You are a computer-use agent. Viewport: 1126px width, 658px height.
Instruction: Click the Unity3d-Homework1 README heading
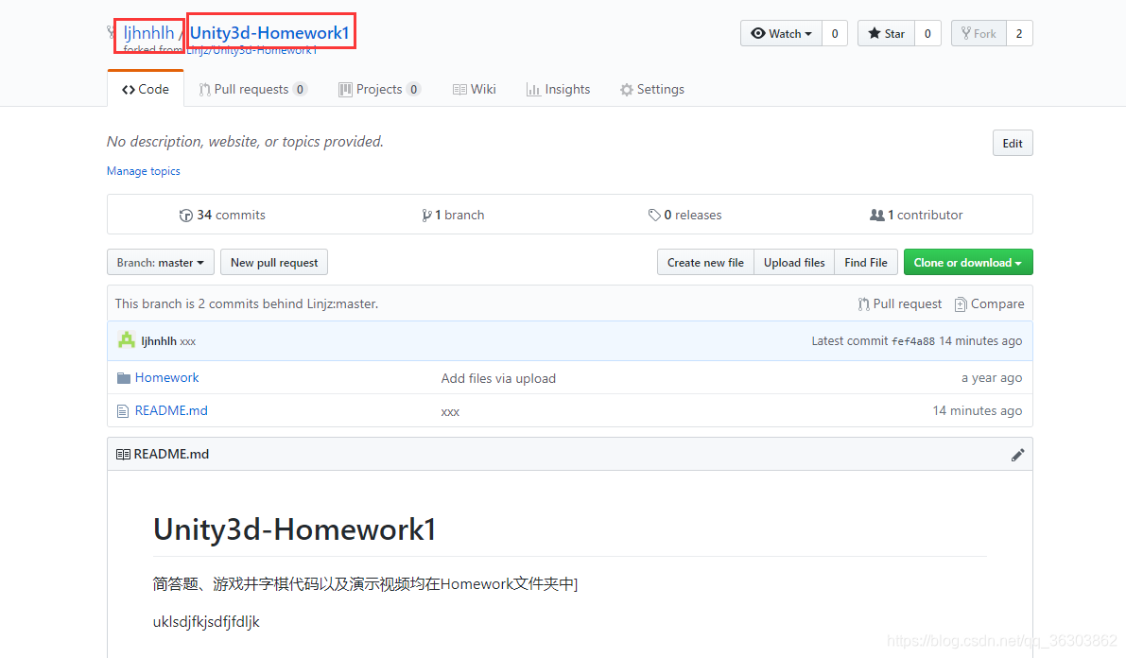(294, 529)
